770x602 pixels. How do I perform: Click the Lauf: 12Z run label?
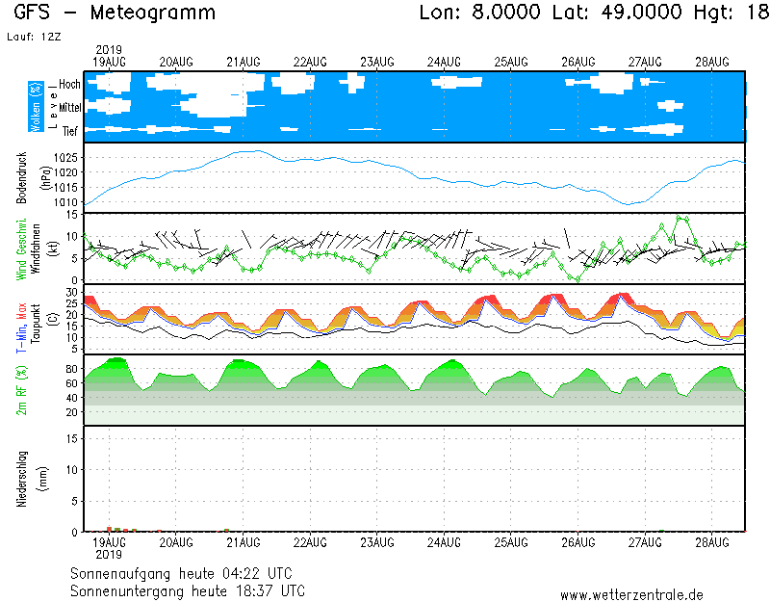coord(32,36)
